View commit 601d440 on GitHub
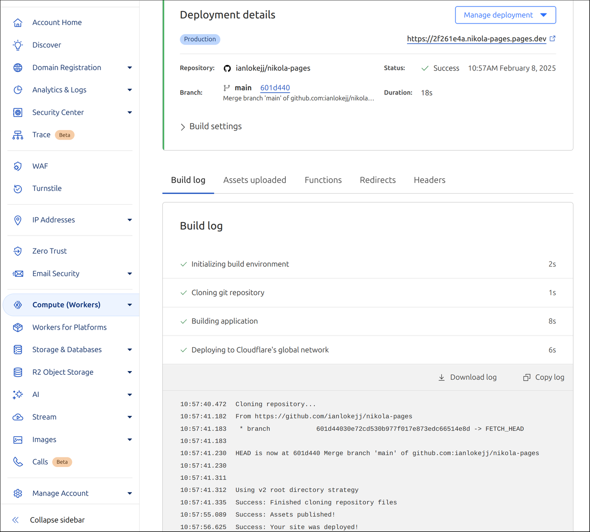 275,88
